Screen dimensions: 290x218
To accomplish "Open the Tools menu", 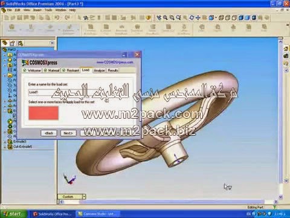I will click(48, 10).
